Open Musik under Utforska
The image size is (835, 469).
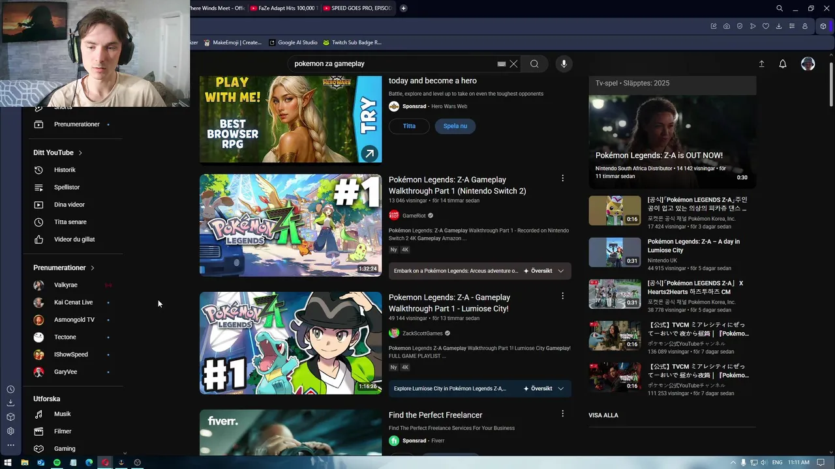[x=73, y=414]
